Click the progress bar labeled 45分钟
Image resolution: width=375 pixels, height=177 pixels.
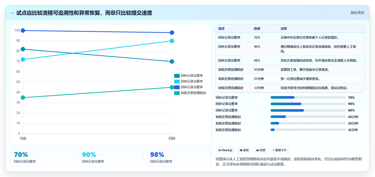tap(308, 117)
